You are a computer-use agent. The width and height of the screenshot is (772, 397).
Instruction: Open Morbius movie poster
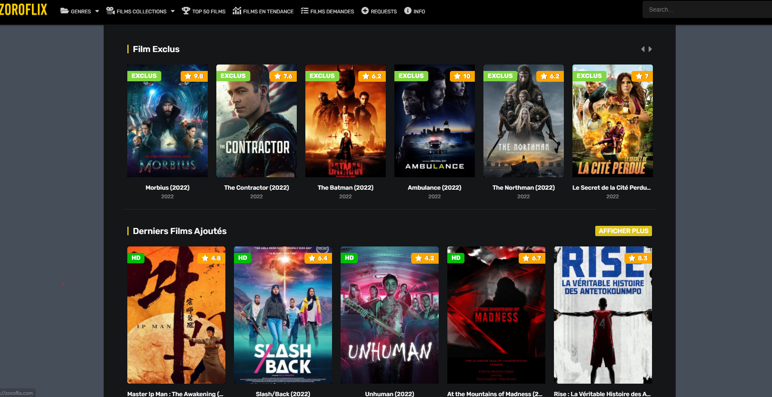[x=167, y=121]
